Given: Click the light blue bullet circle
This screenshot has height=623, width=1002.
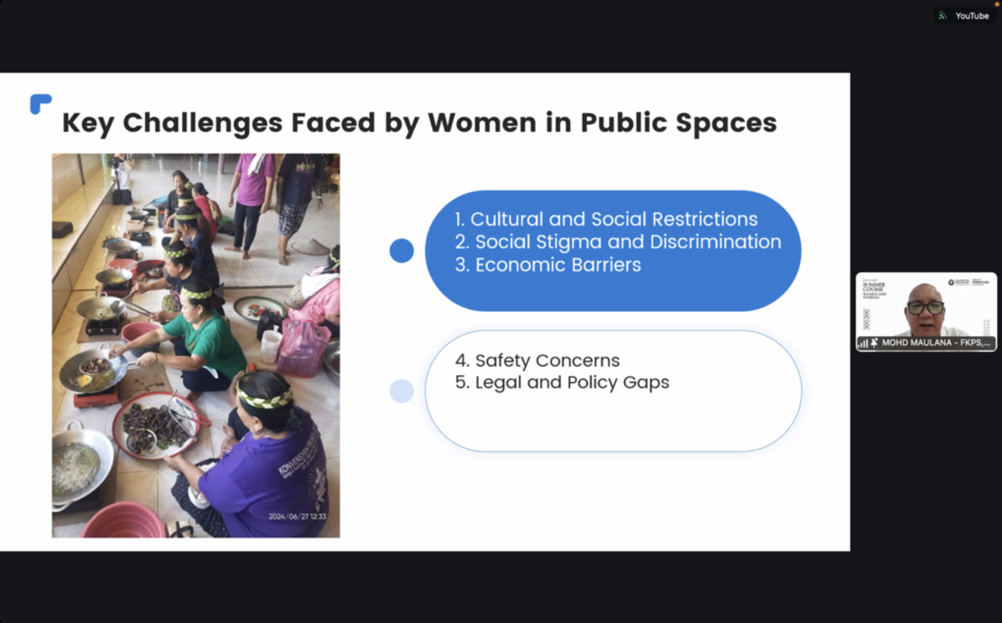Looking at the screenshot, I should (x=401, y=391).
